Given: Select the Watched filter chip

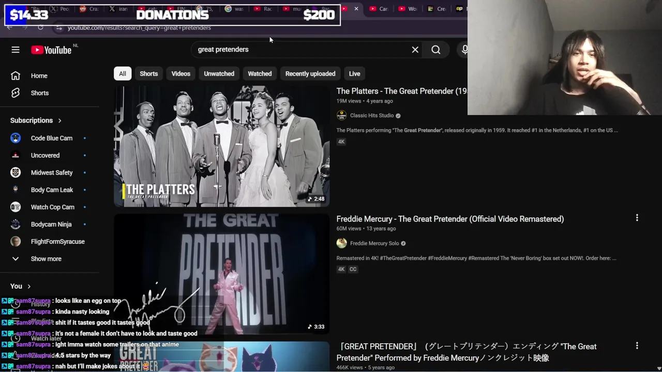Looking at the screenshot, I should pos(260,73).
